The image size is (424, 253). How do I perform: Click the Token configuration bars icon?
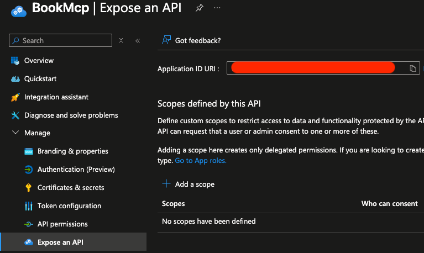28,206
